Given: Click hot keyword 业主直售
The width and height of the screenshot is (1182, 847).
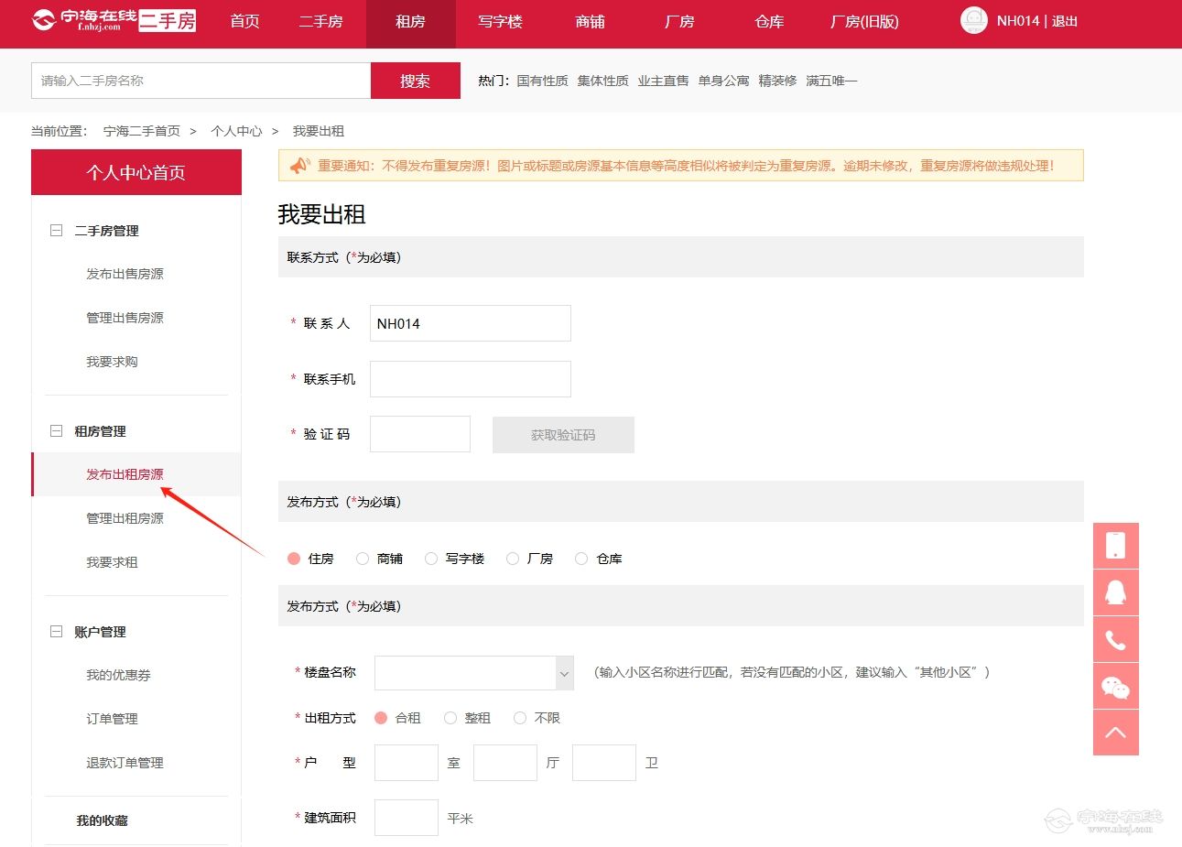Looking at the screenshot, I should pos(663,81).
